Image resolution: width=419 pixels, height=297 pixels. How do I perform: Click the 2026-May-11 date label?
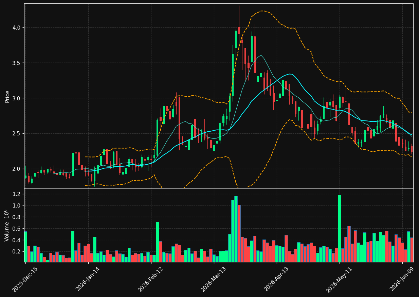(x=339, y=279)
